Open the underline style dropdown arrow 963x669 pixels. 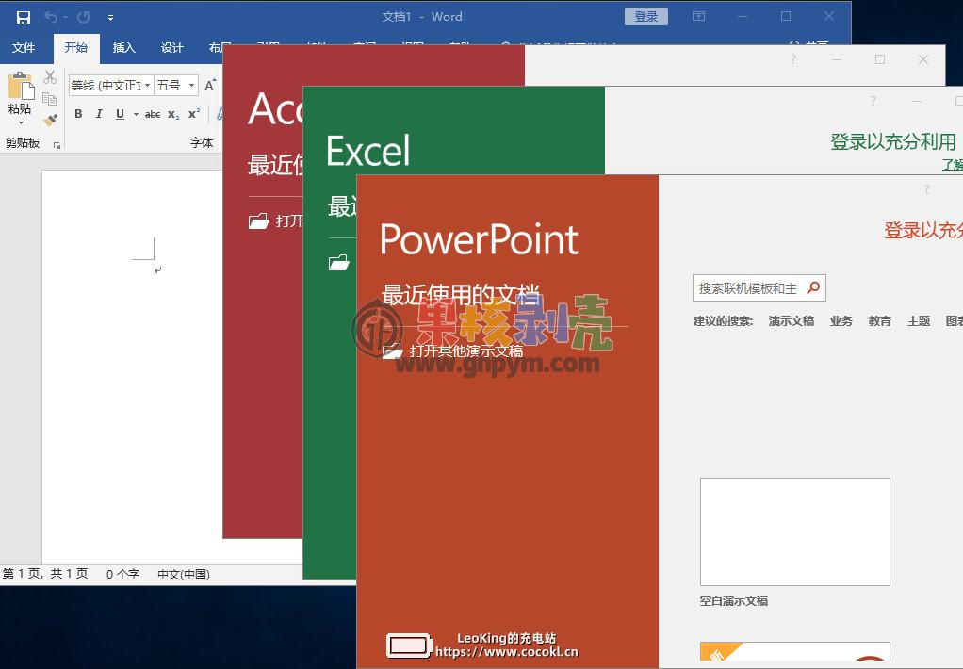(136, 114)
